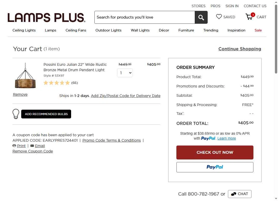
Task: Open the Sale menu item
Action: tap(258, 30)
